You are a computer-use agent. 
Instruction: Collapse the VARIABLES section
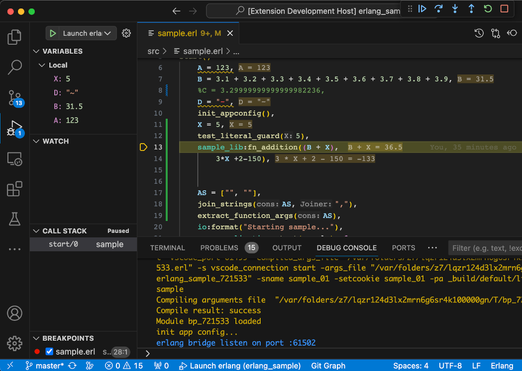click(36, 51)
